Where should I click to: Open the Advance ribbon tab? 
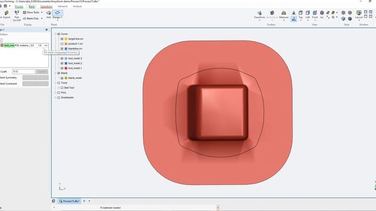[63, 6]
